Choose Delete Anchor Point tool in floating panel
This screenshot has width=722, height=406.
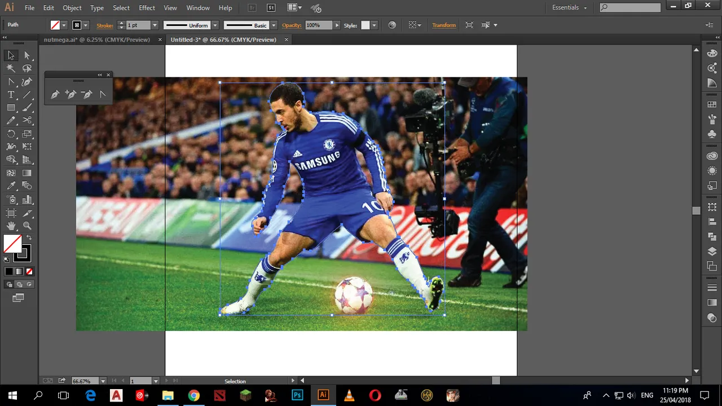pyautogui.click(x=86, y=94)
